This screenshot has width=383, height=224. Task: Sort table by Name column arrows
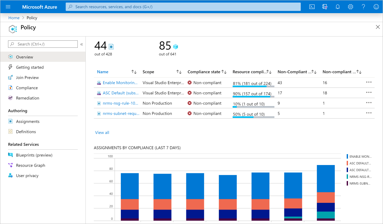point(134,72)
